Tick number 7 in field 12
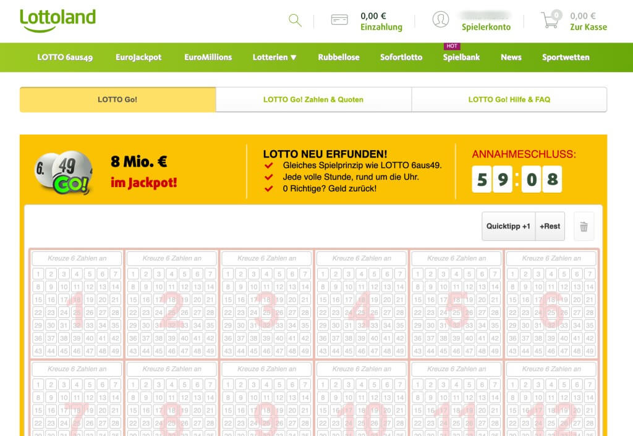 point(590,385)
